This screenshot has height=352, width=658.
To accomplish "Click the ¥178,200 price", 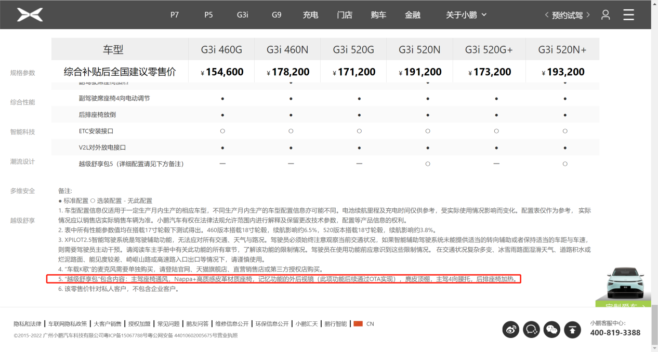I will pyautogui.click(x=288, y=72).
